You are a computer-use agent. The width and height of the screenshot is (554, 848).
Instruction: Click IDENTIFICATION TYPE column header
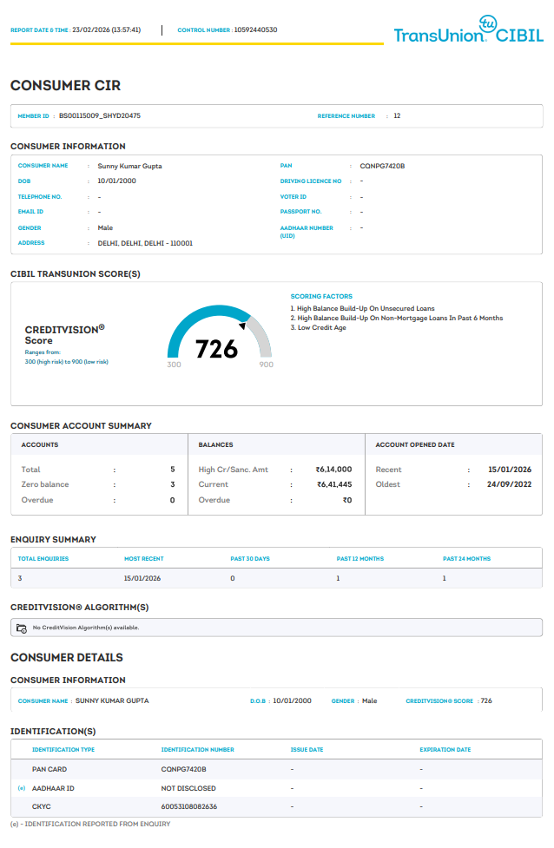pos(63,750)
